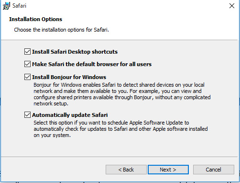Uncheck Install Safari Desktop shortcuts
The image size is (240, 183).
[27, 52]
